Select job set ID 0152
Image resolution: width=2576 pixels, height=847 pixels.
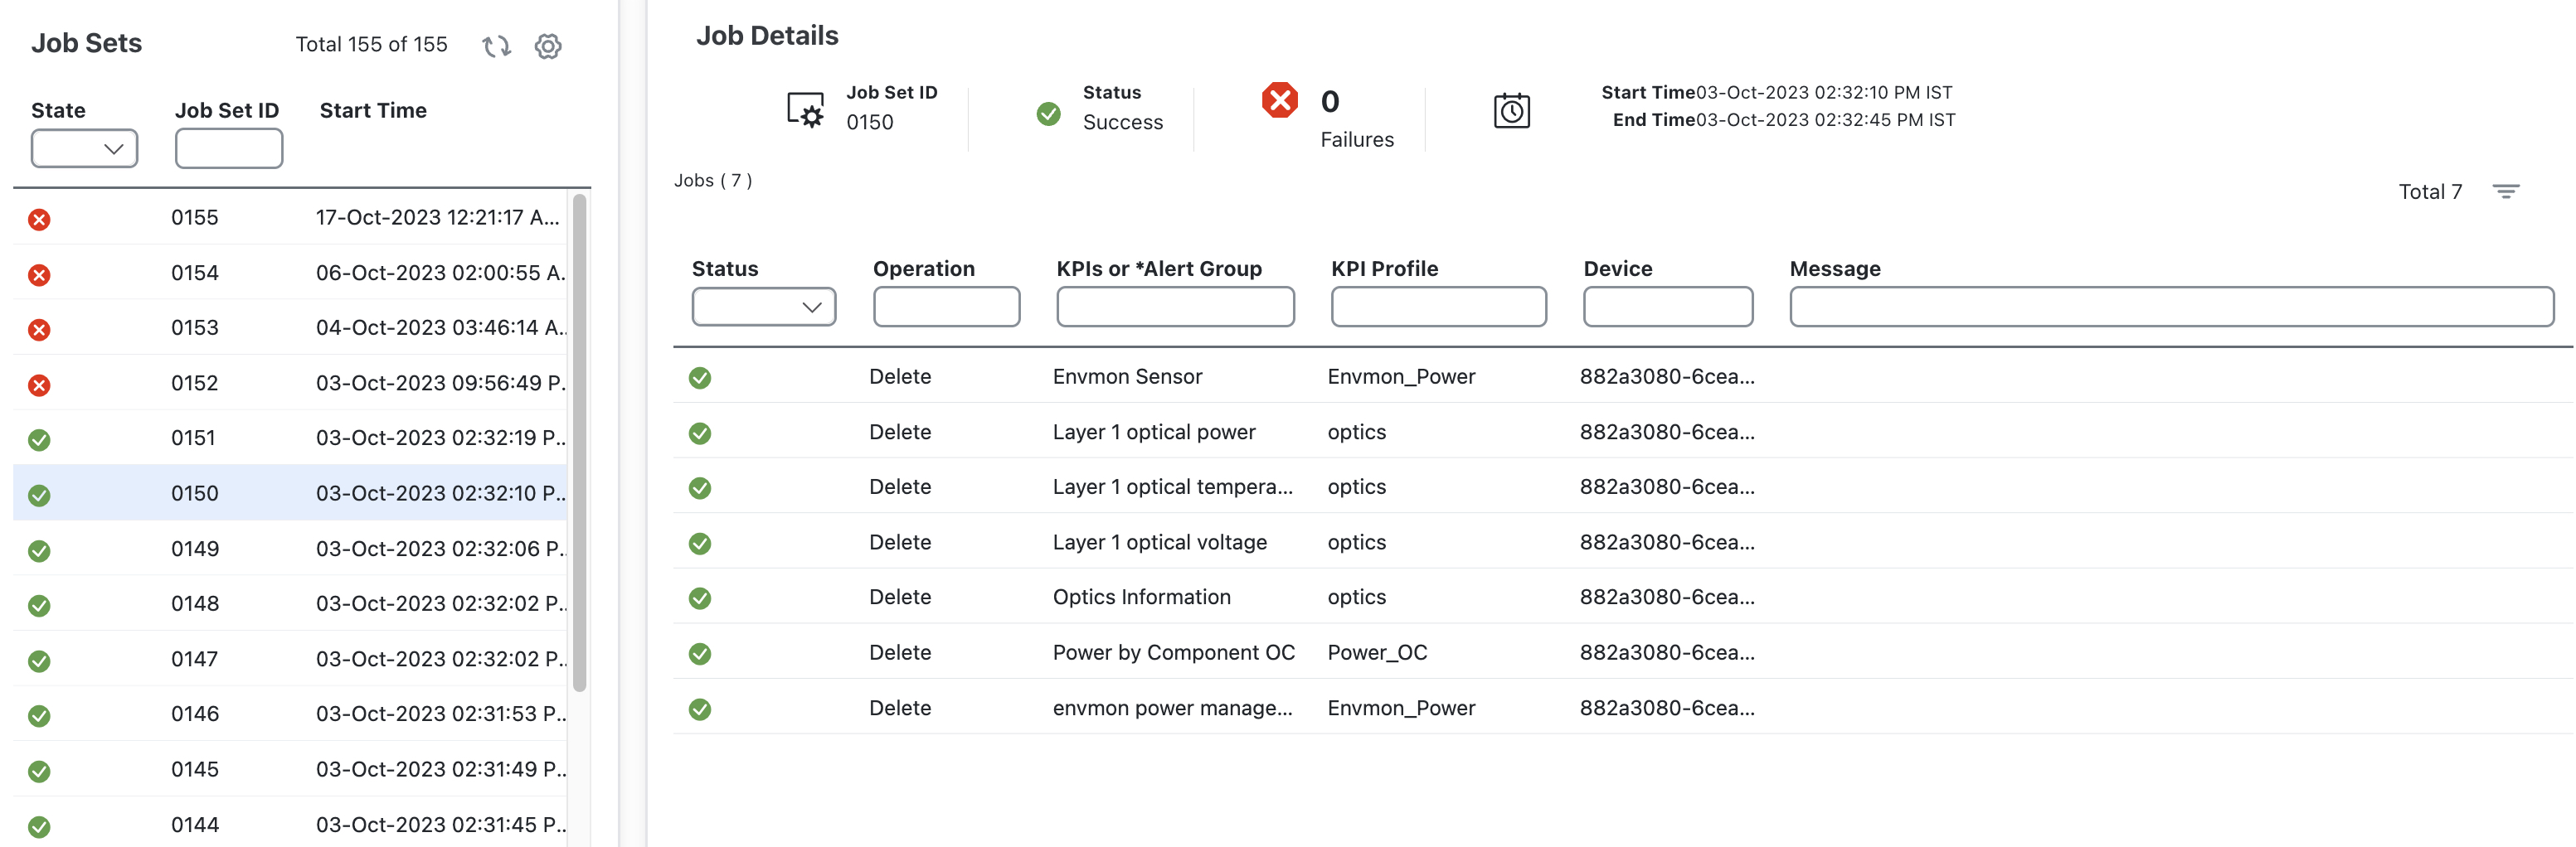[194, 384]
